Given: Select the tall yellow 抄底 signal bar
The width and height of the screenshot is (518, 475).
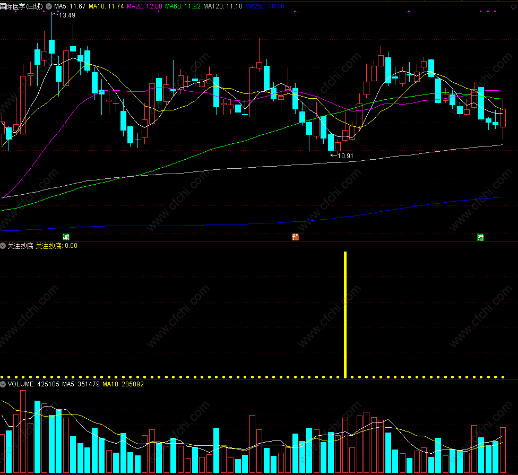Looking at the screenshot, I should pos(345,315).
